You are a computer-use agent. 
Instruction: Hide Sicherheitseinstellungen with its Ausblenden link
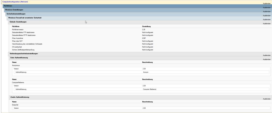pos(267,15)
